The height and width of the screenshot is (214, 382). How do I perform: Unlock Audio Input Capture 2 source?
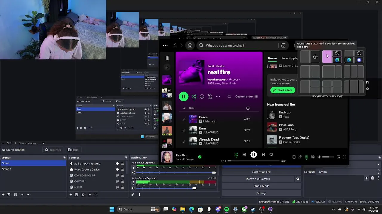(x=122, y=163)
